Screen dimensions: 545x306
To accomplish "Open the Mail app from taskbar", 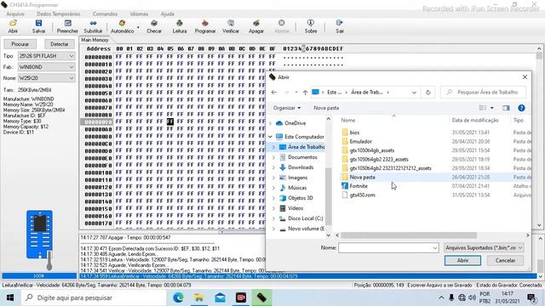I will pos(220,297).
